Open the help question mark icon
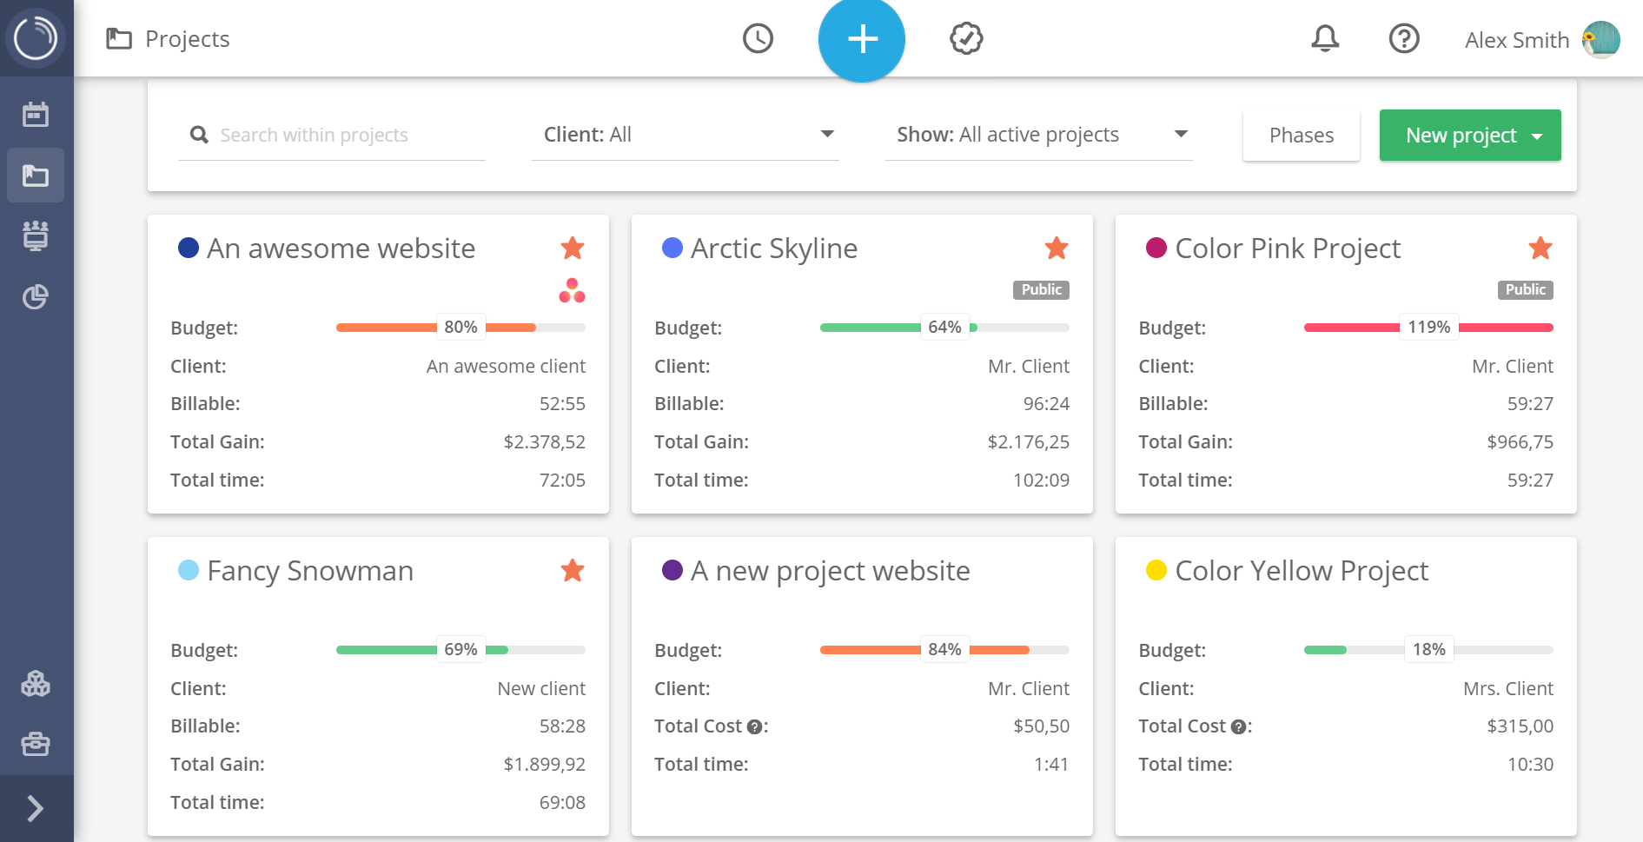1643x842 pixels. click(1404, 38)
